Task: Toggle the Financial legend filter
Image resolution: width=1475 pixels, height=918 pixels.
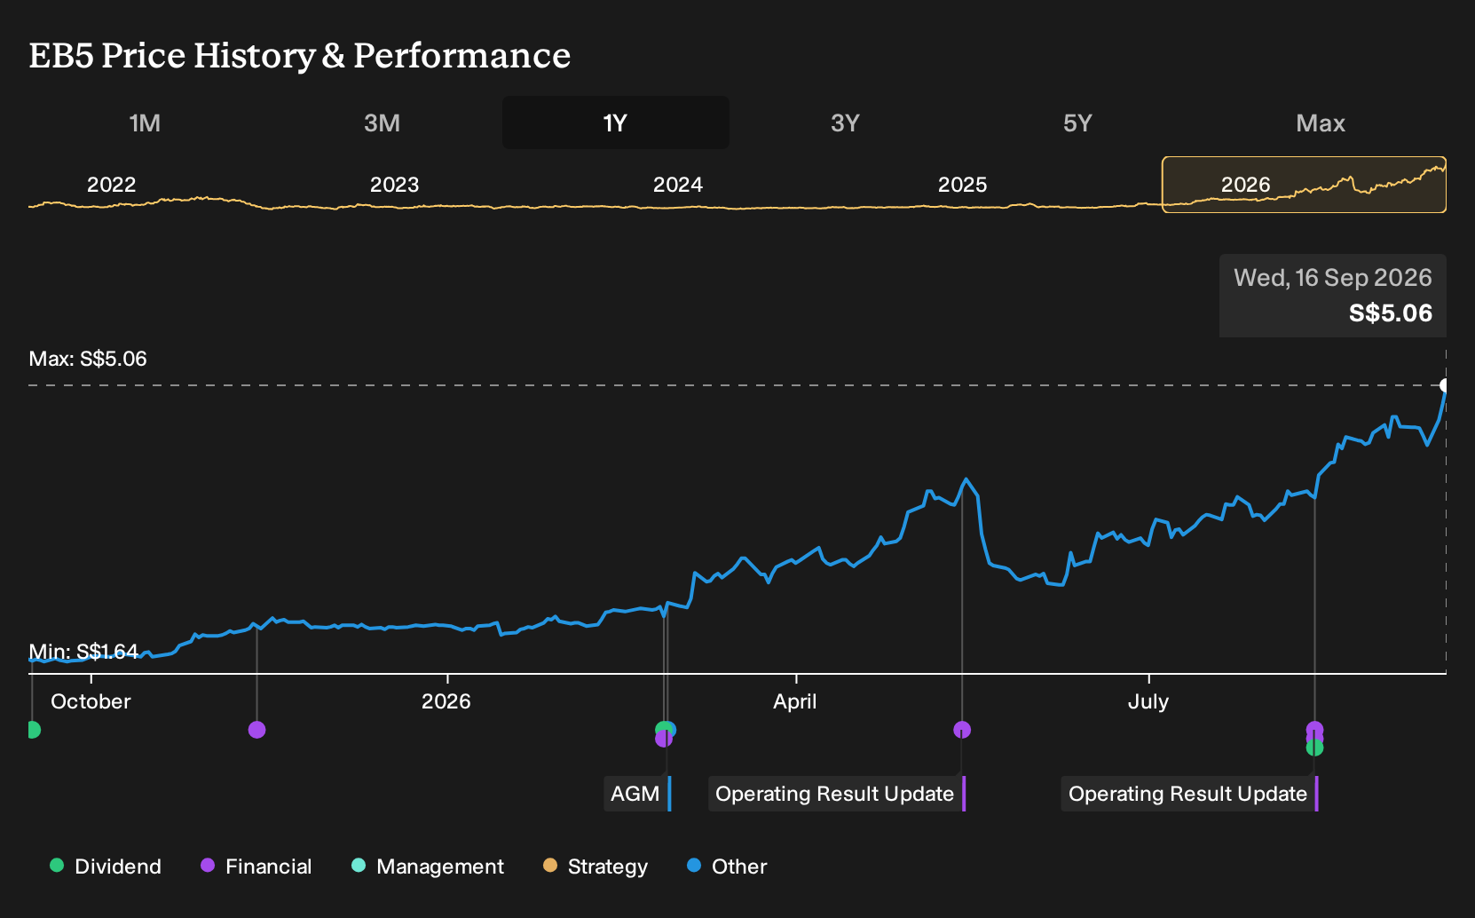Action: click(x=256, y=867)
